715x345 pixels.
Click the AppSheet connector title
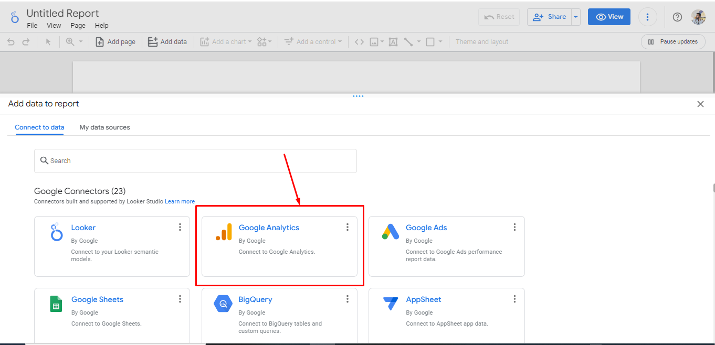424,299
